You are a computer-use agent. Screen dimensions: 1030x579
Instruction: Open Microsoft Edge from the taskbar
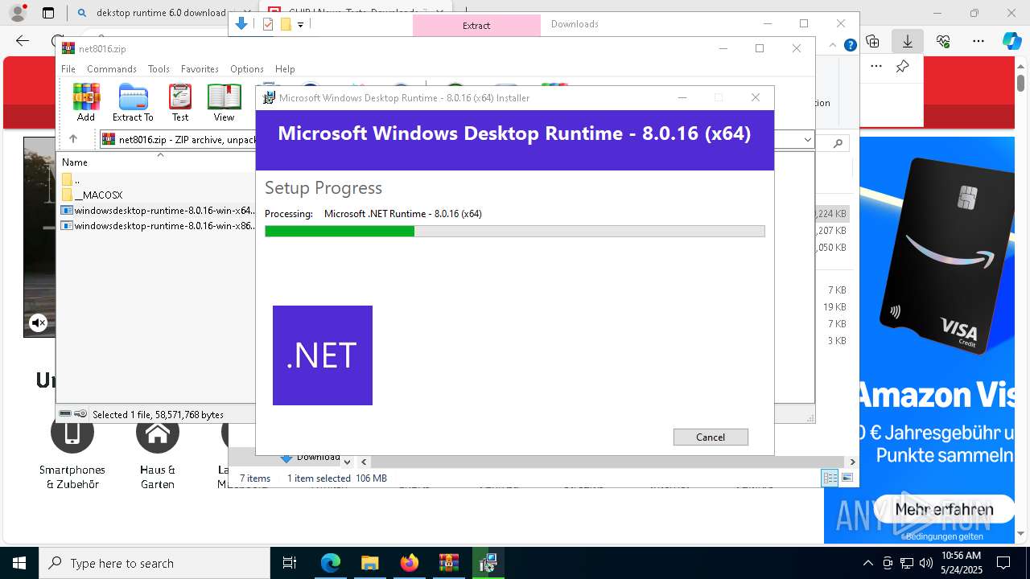pyautogui.click(x=331, y=563)
